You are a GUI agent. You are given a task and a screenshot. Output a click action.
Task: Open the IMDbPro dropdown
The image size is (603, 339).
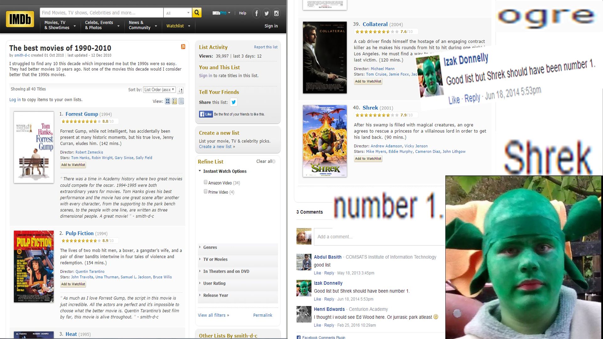(x=221, y=13)
